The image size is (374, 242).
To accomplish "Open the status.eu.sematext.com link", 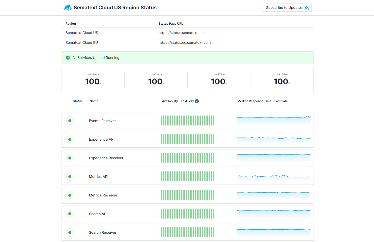I will tap(185, 43).
